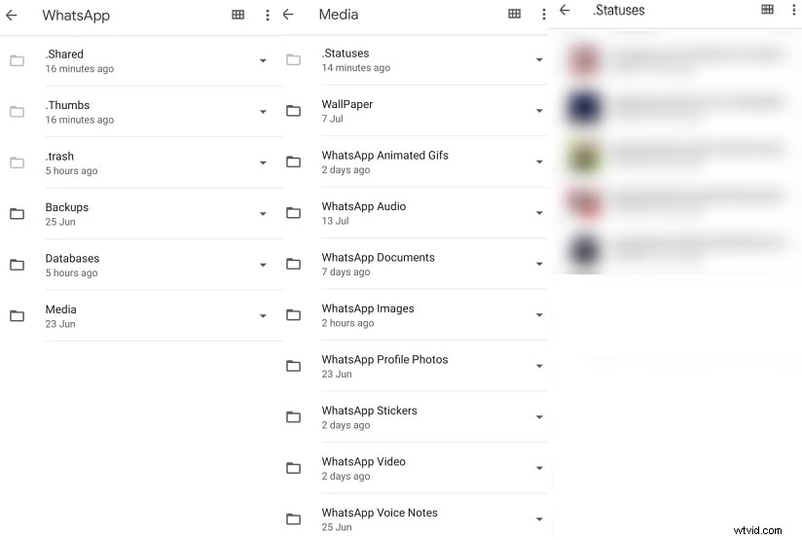The width and height of the screenshot is (802, 540).
Task: Click the WhatsApp Profile Photos folder icon
Action: [293, 366]
